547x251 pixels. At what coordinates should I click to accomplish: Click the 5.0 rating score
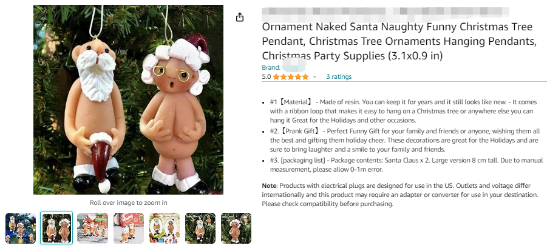tap(266, 77)
